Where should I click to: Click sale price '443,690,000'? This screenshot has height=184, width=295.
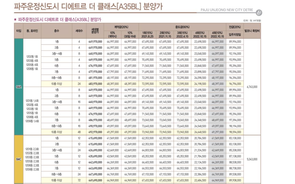point(95,168)
